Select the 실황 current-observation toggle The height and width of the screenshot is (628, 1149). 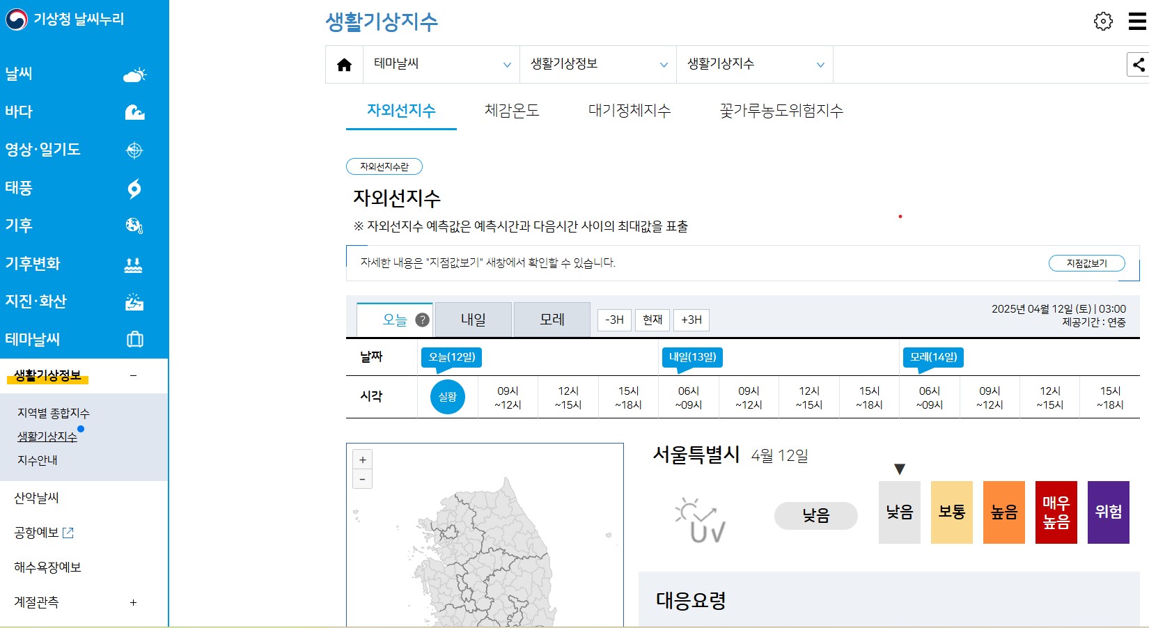(448, 397)
